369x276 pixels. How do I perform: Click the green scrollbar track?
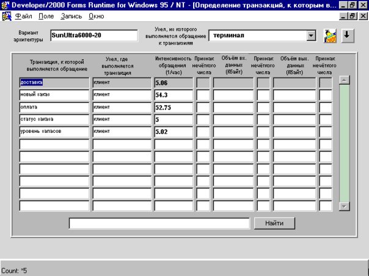click(344, 143)
